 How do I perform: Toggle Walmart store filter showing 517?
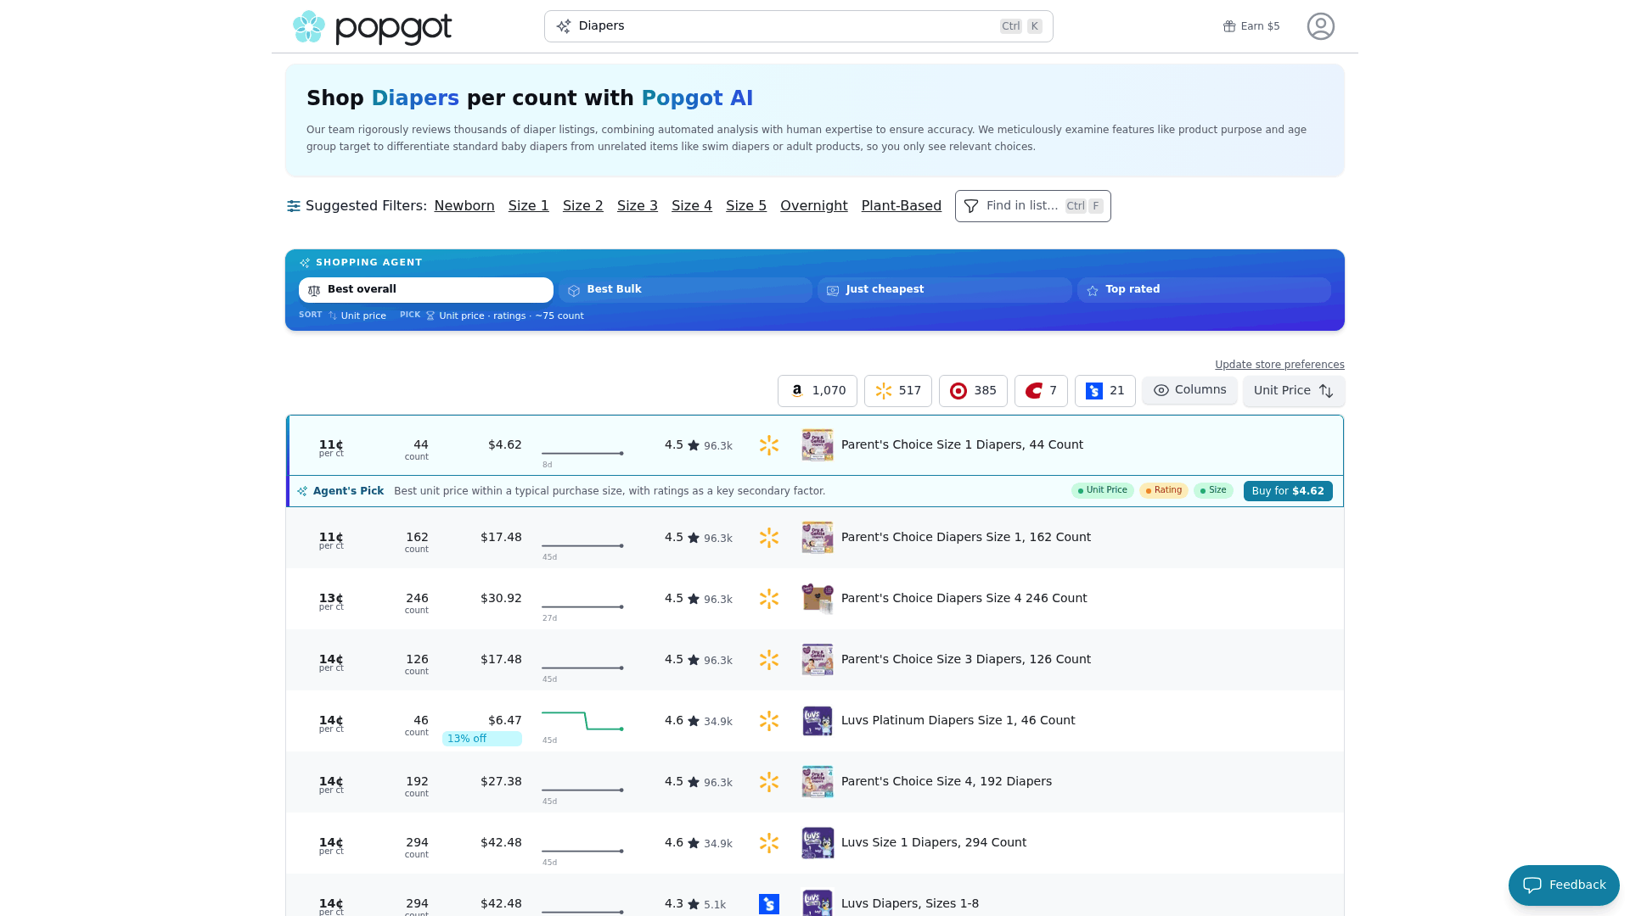[898, 391]
